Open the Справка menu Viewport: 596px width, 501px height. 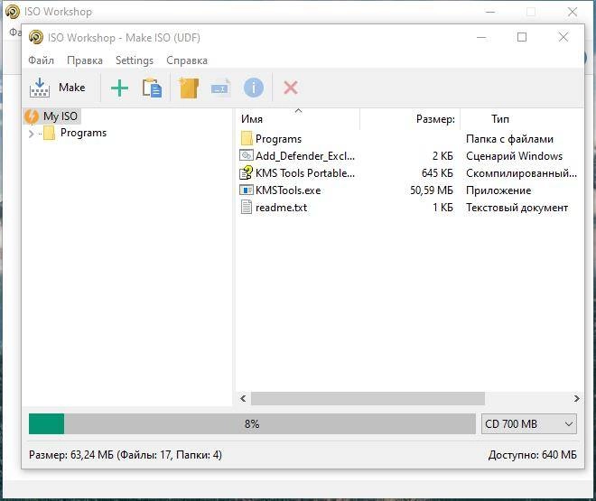[187, 60]
